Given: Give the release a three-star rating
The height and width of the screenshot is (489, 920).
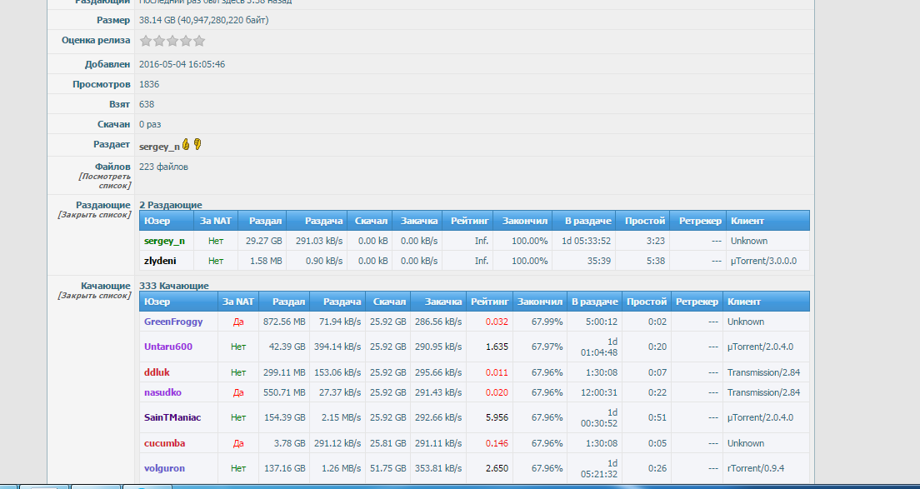Looking at the screenshot, I should 172,41.
